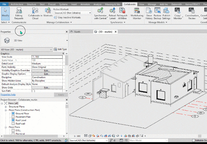Switch to the Manage ribbon tab

[152, 4]
